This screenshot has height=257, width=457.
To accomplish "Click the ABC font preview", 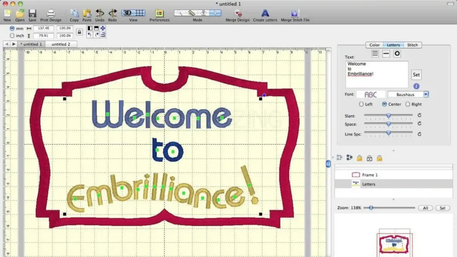I will (371, 95).
